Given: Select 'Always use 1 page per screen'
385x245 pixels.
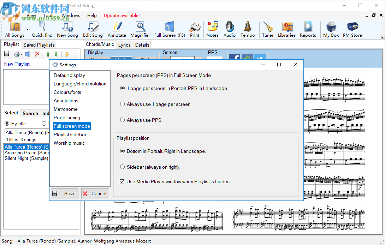Looking at the screenshot, I should click(x=123, y=104).
